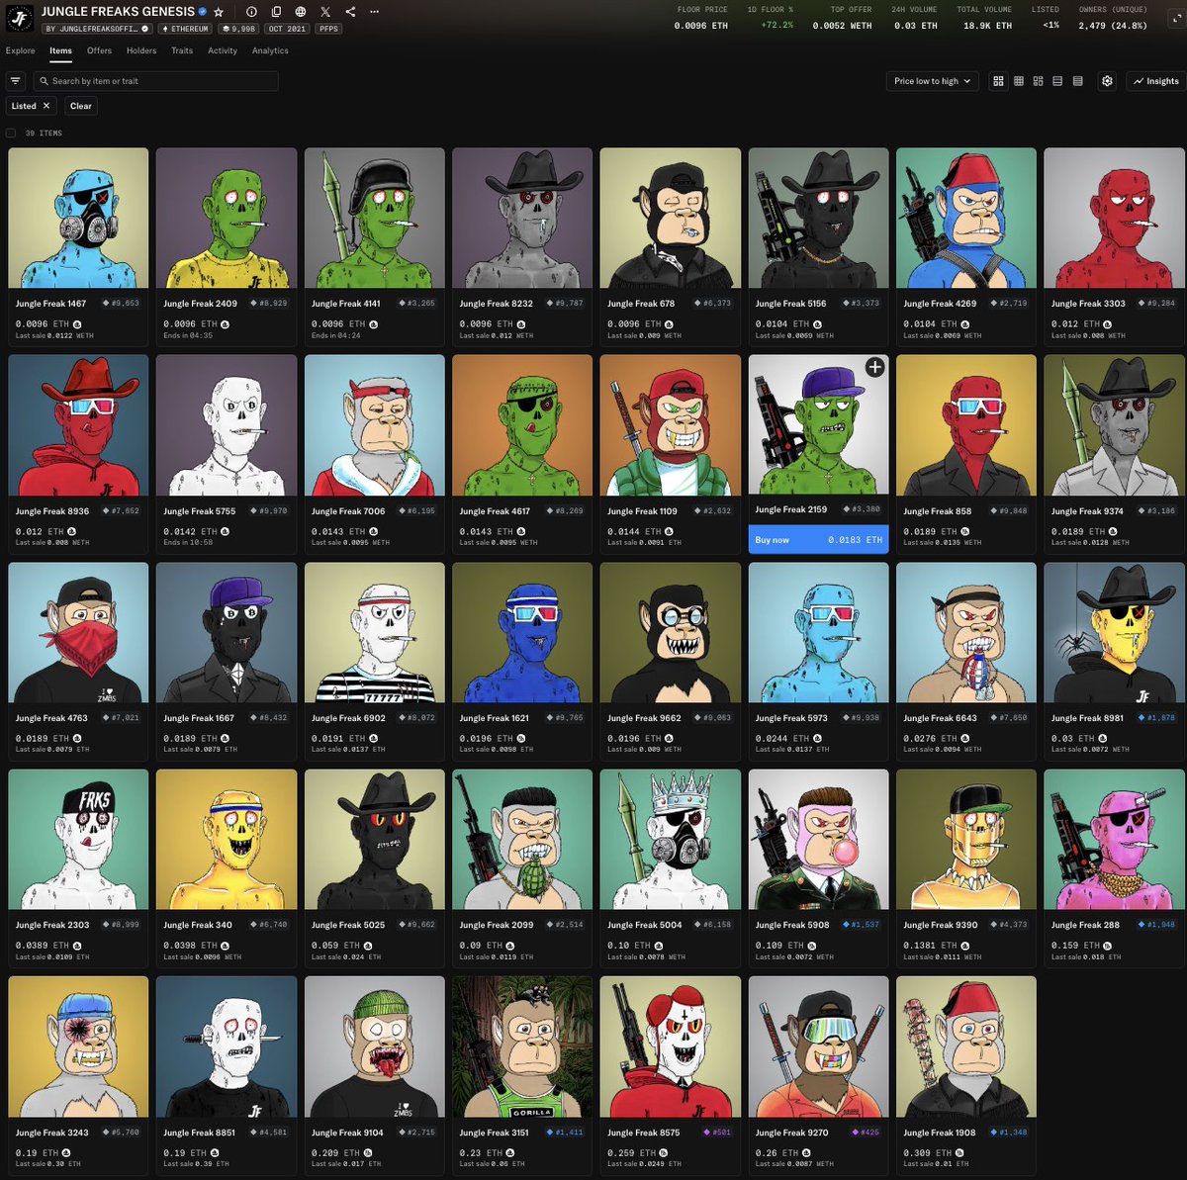Click the 0.0096 ETH floor price stat
Screen dimensions: 1187x1180
[x=700, y=26]
